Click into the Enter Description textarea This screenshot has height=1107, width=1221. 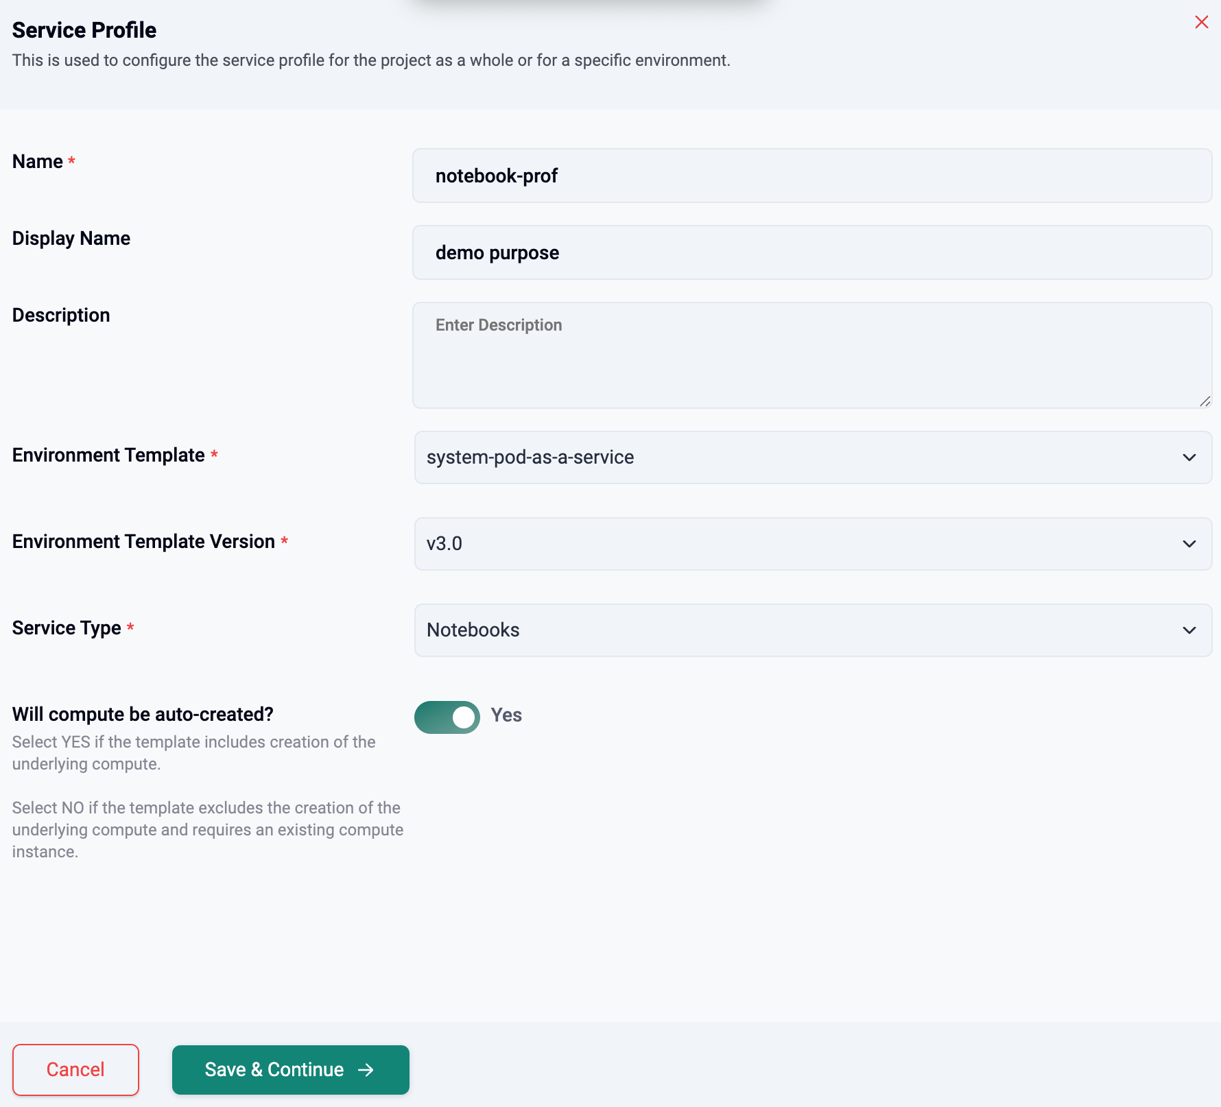[x=812, y=355]
